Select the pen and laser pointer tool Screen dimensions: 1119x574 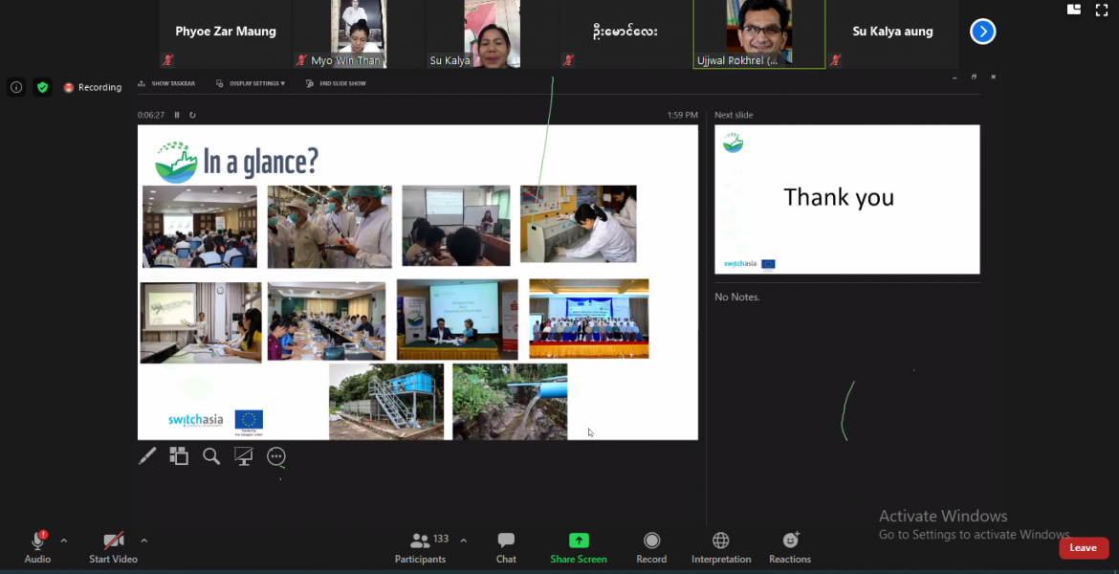(x=147, y=456)
